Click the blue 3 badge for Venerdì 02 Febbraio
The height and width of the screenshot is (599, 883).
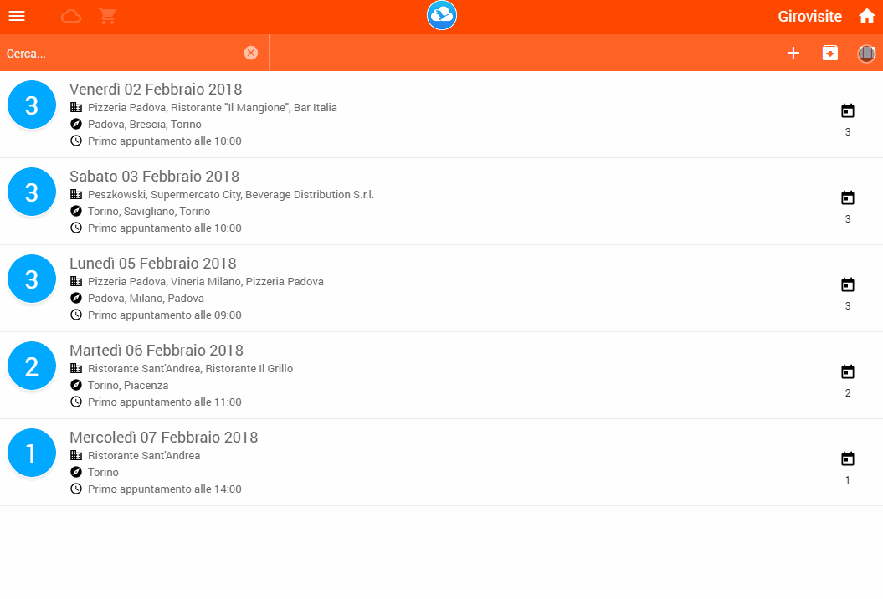coord(32,105)
